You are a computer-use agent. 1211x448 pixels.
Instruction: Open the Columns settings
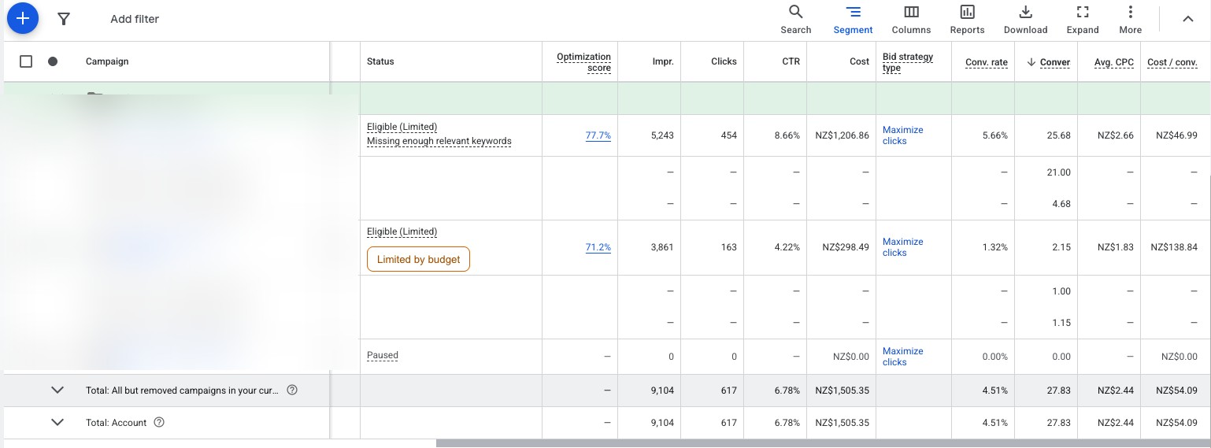[x=911, y=20]
